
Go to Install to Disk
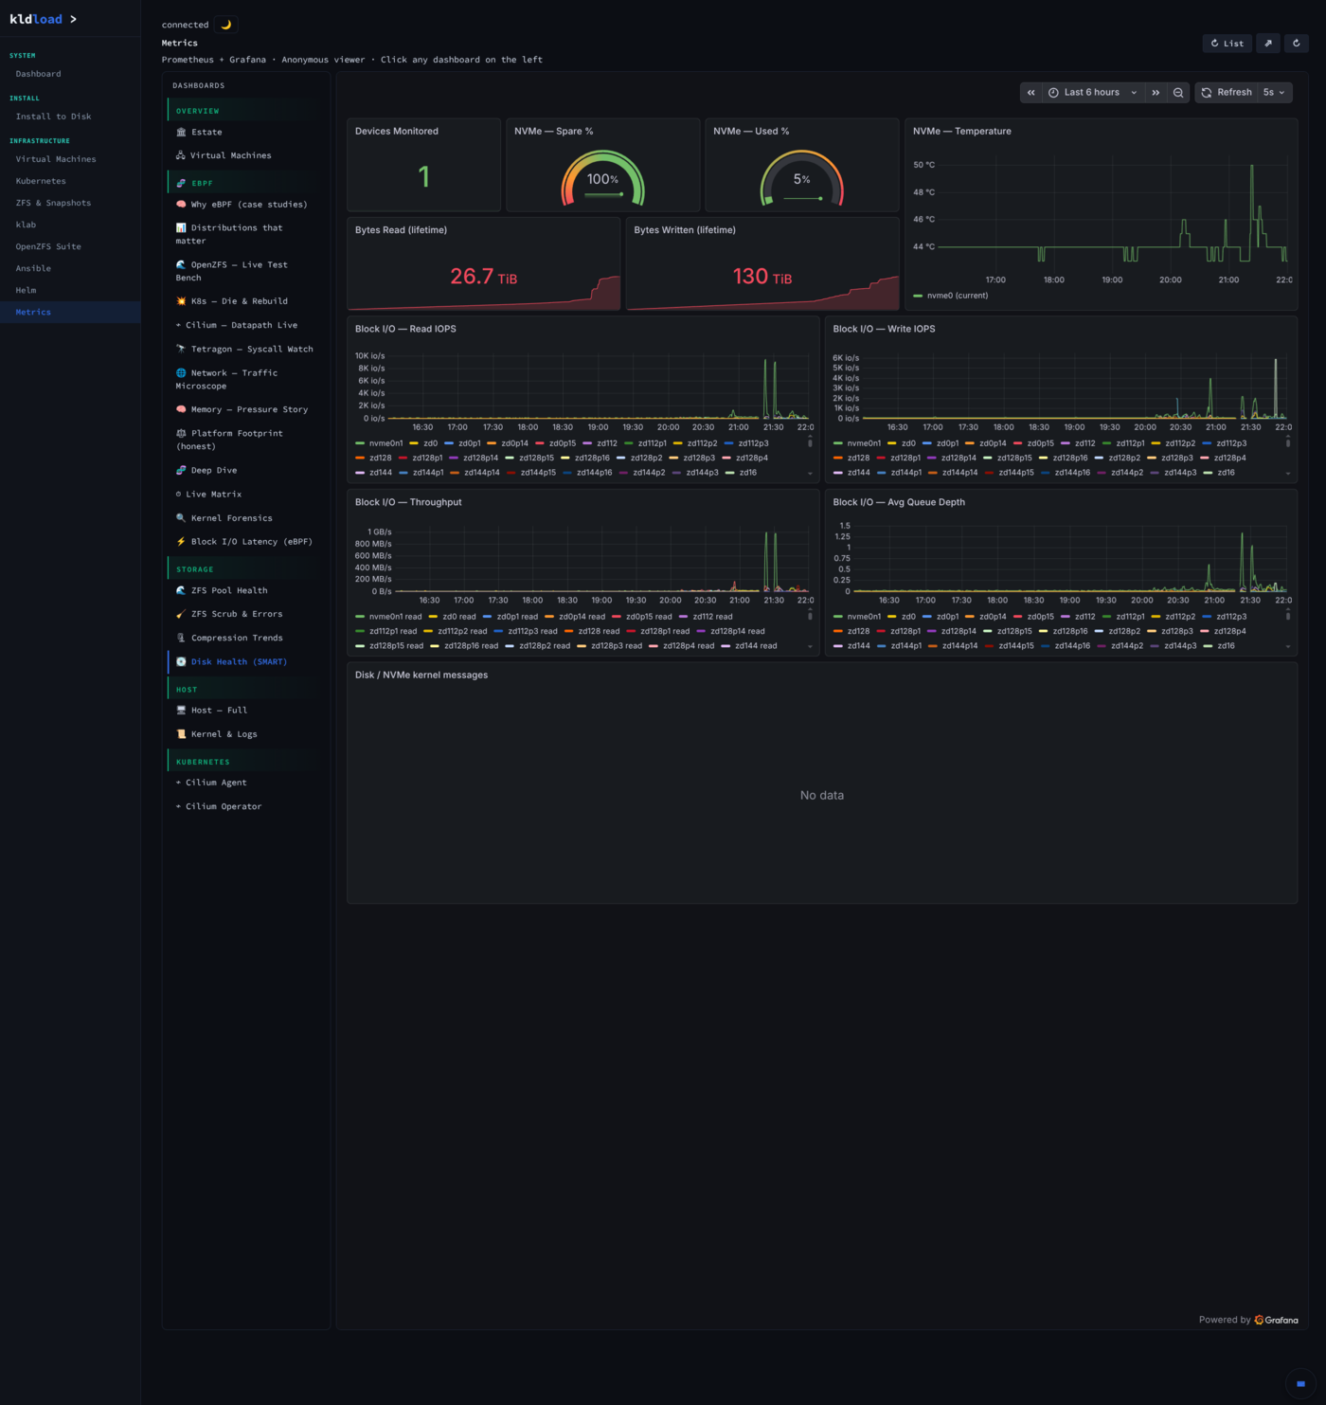pos(53,117)
